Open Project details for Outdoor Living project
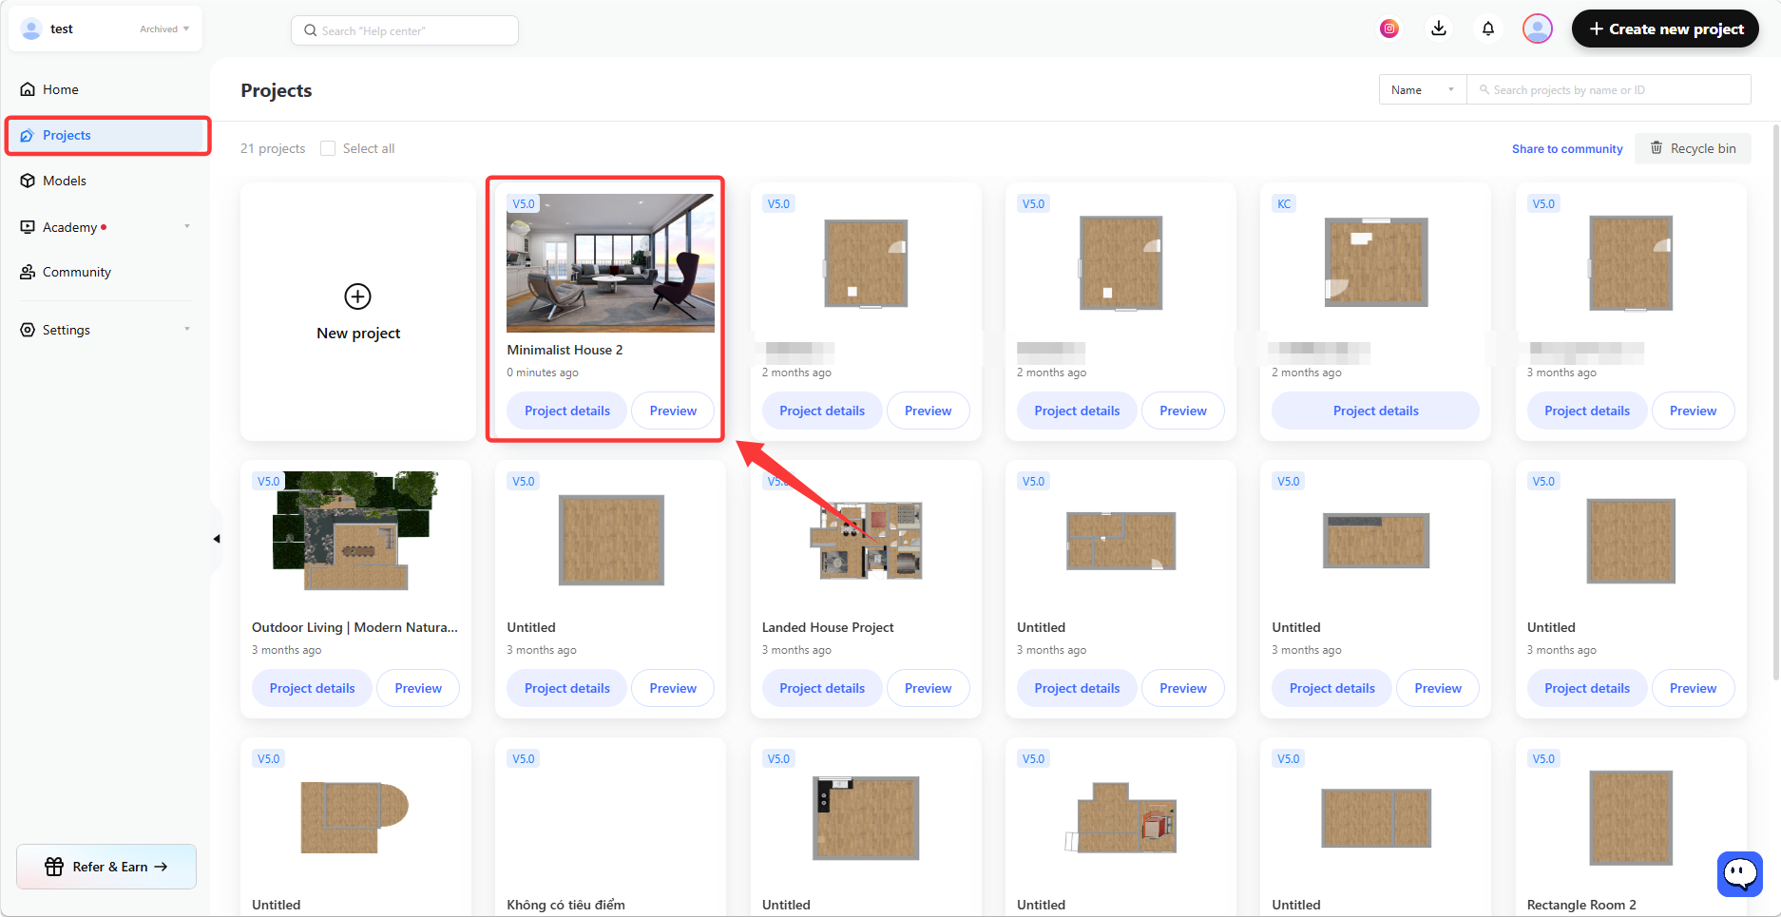The width and height of the screenshot is (1781, 917). [x=312, y=688]
